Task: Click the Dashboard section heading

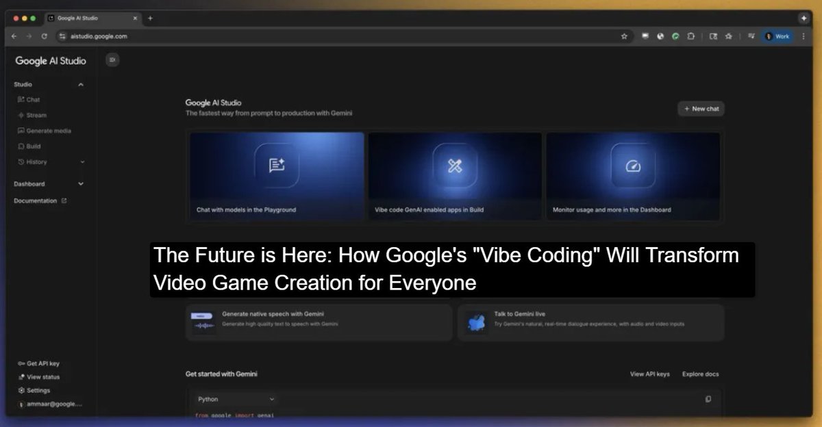Action: (x=29, y=184)
